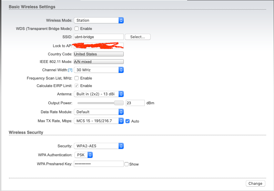Click the SSID text field
The image size is (274, 191).
click(x=99, y=37)
